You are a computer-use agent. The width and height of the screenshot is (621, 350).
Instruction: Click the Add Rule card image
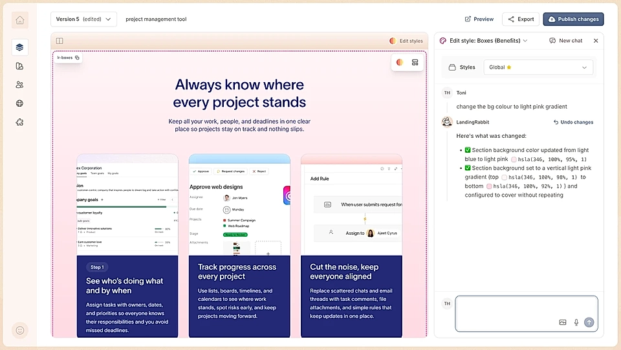tap(351, 205)
